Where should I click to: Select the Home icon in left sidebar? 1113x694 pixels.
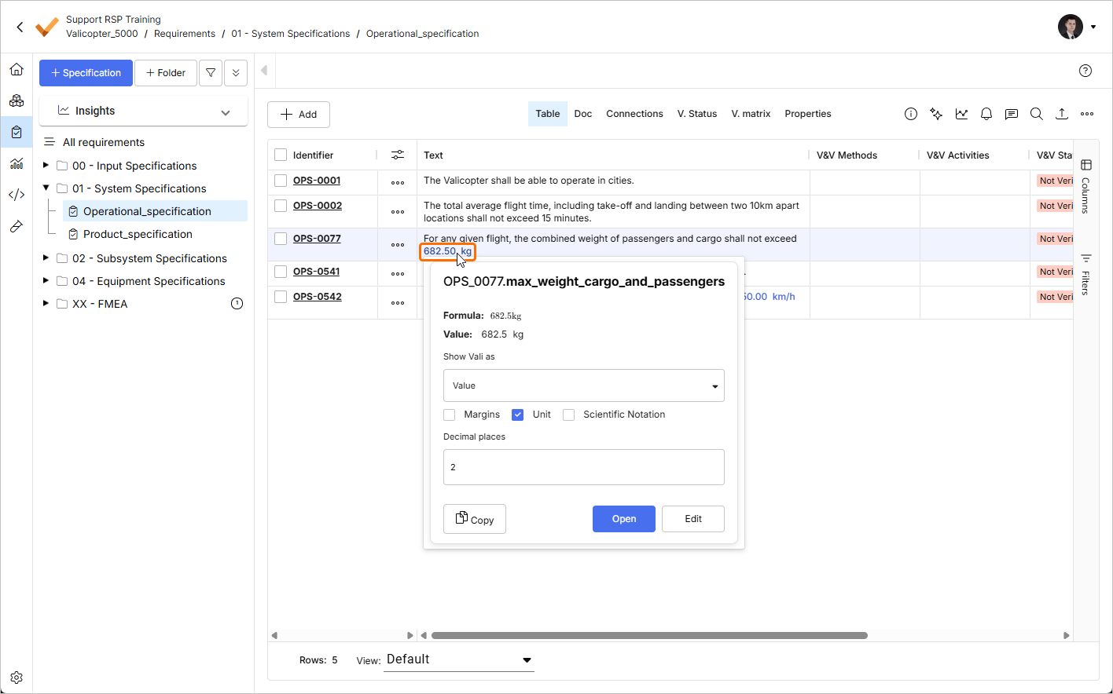(x=17, y=69)
